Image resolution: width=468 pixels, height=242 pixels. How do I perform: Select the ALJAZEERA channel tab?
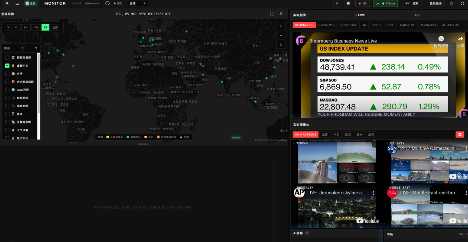(450, 25)
